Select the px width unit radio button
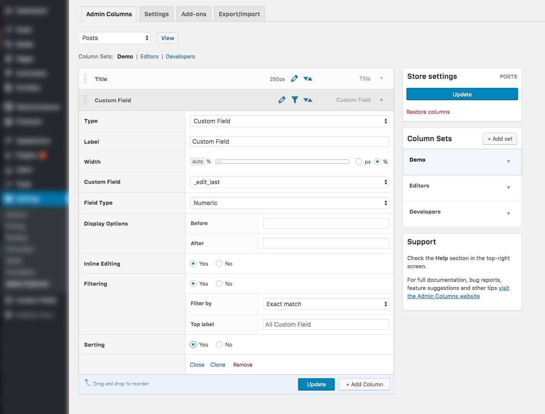The image size is (545, 414). tap(359, 162)
